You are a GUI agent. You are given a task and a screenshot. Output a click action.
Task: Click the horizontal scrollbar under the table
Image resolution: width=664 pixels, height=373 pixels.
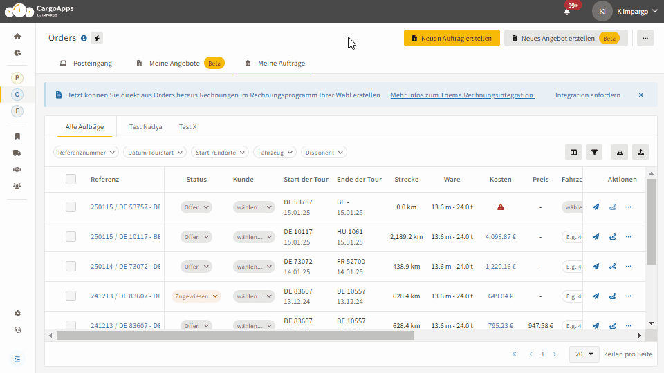tap(235, 335)
